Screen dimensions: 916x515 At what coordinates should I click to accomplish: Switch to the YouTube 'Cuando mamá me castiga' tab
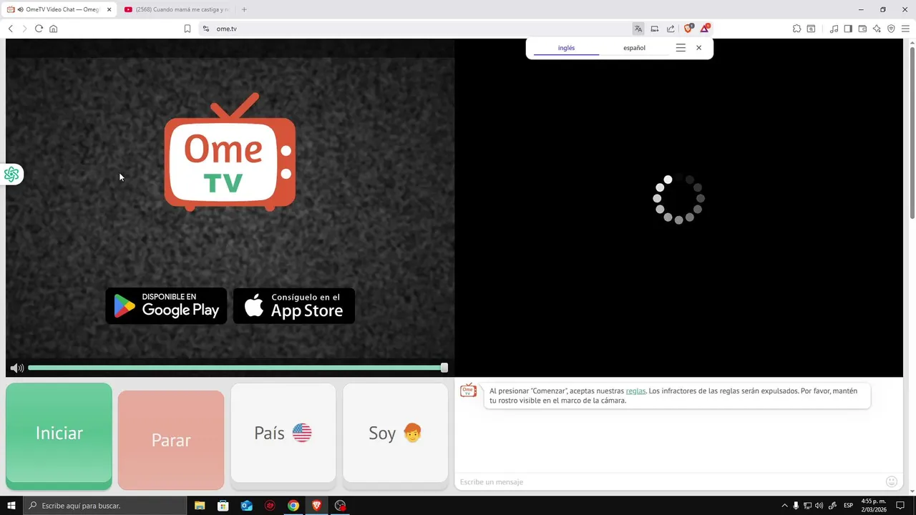point(175,9)
